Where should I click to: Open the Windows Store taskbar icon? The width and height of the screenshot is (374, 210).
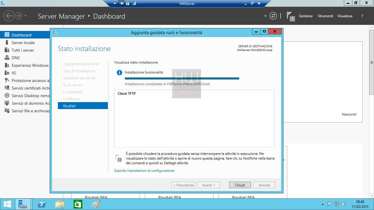click(x=78, y=204)
